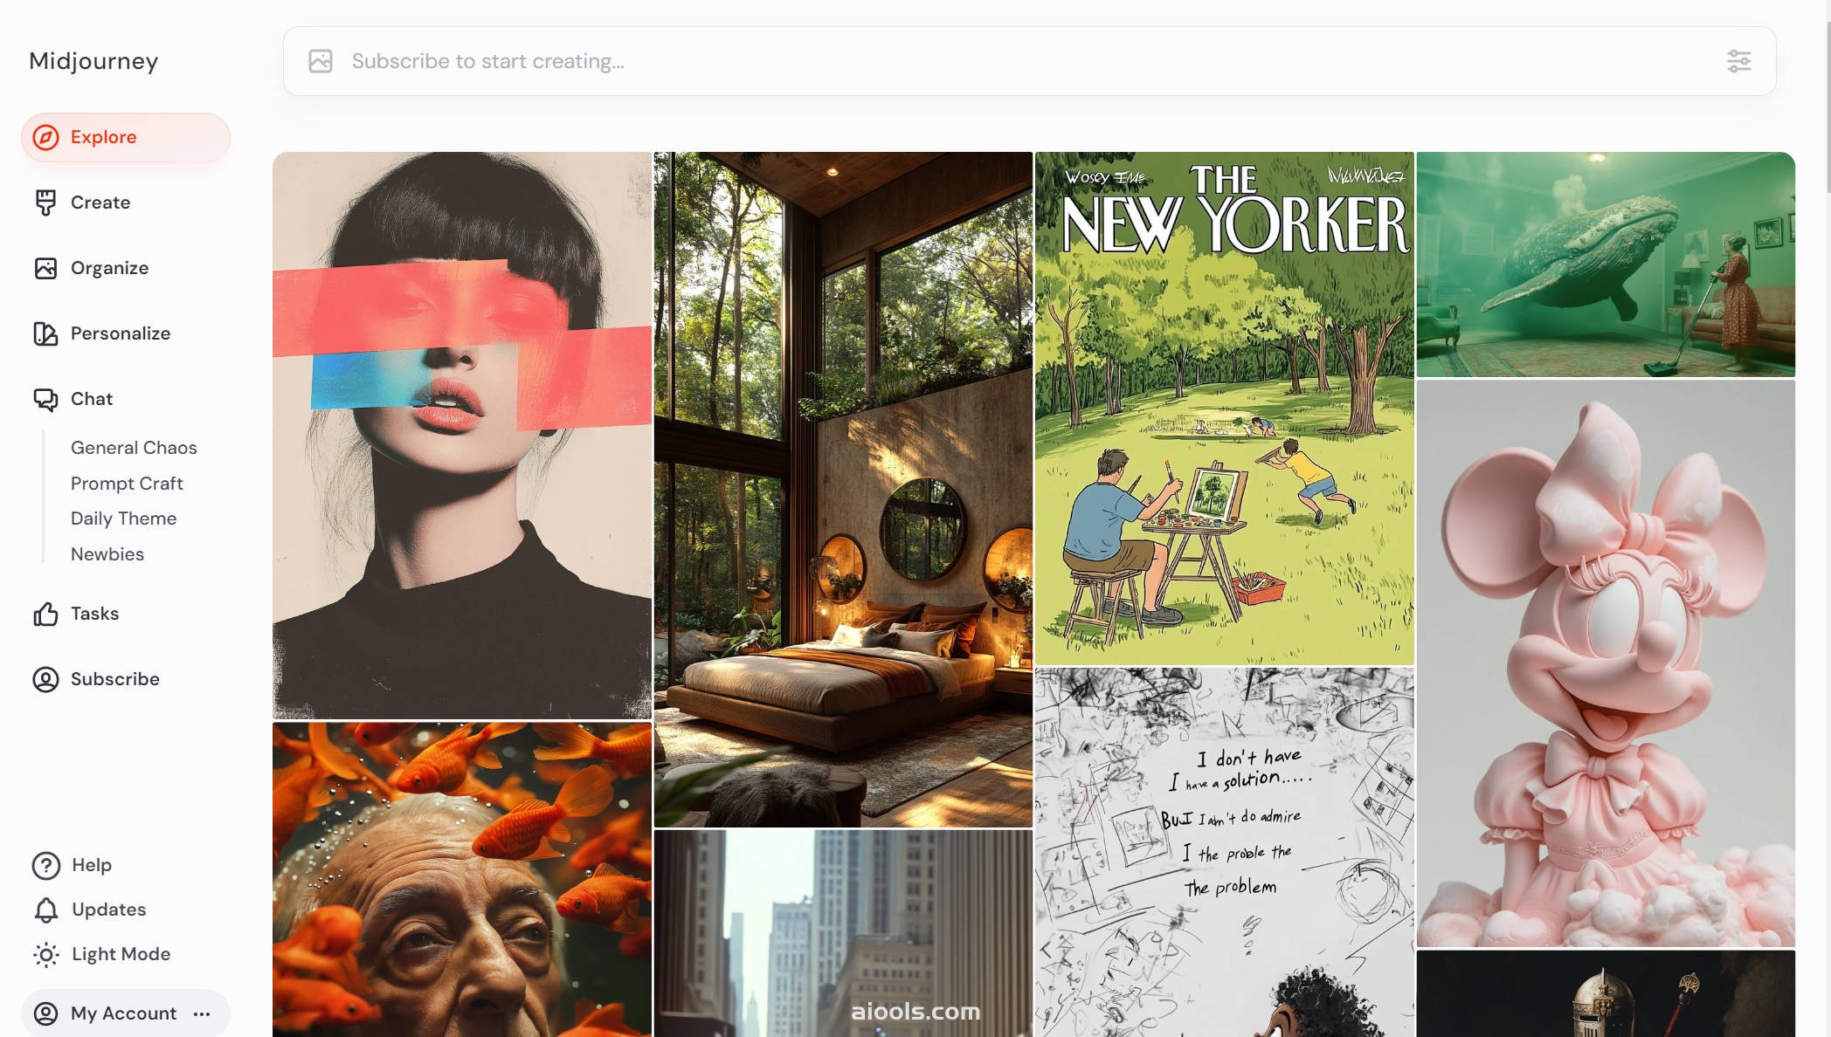Open the New Yorker cover illustration
Image resolution: width=1831 pixels, height=1037 pixels.
tap(1224, 409)
